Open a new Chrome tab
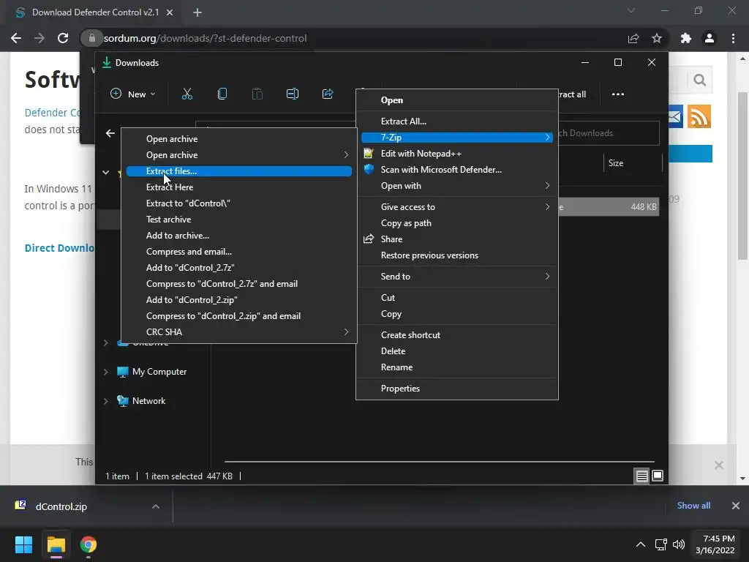Image resolution: width=749 pixels, height=562 pixels. [x=197, y=12]
